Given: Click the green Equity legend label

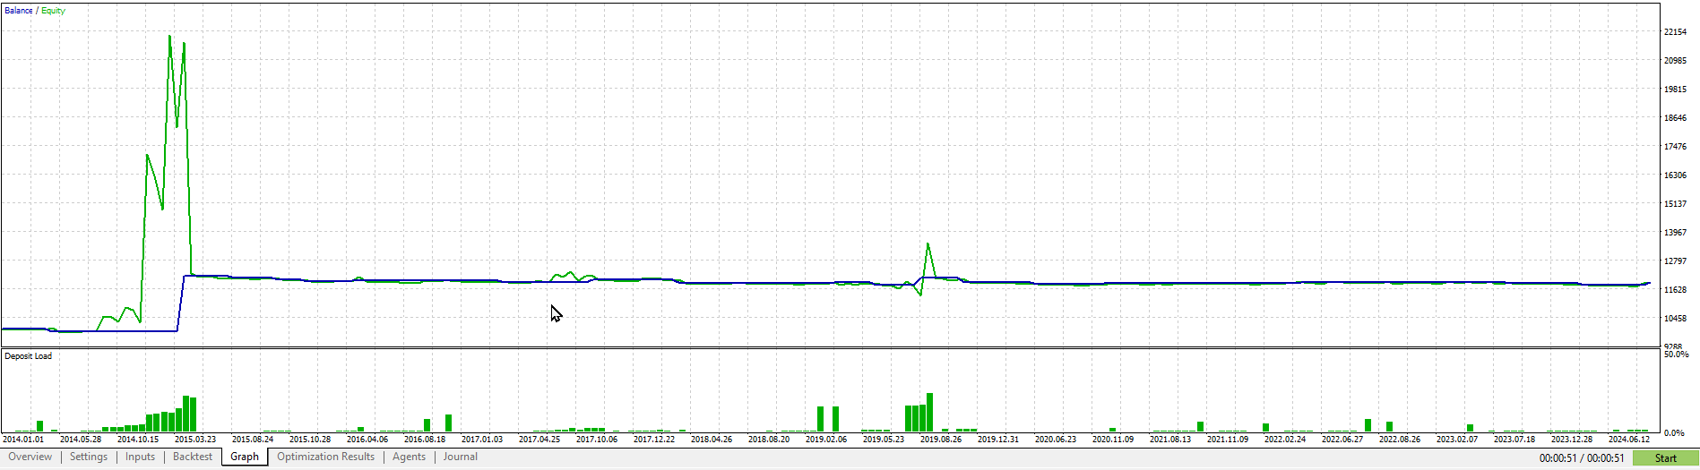Looking at the screenshot, I should tap(54, 11).
